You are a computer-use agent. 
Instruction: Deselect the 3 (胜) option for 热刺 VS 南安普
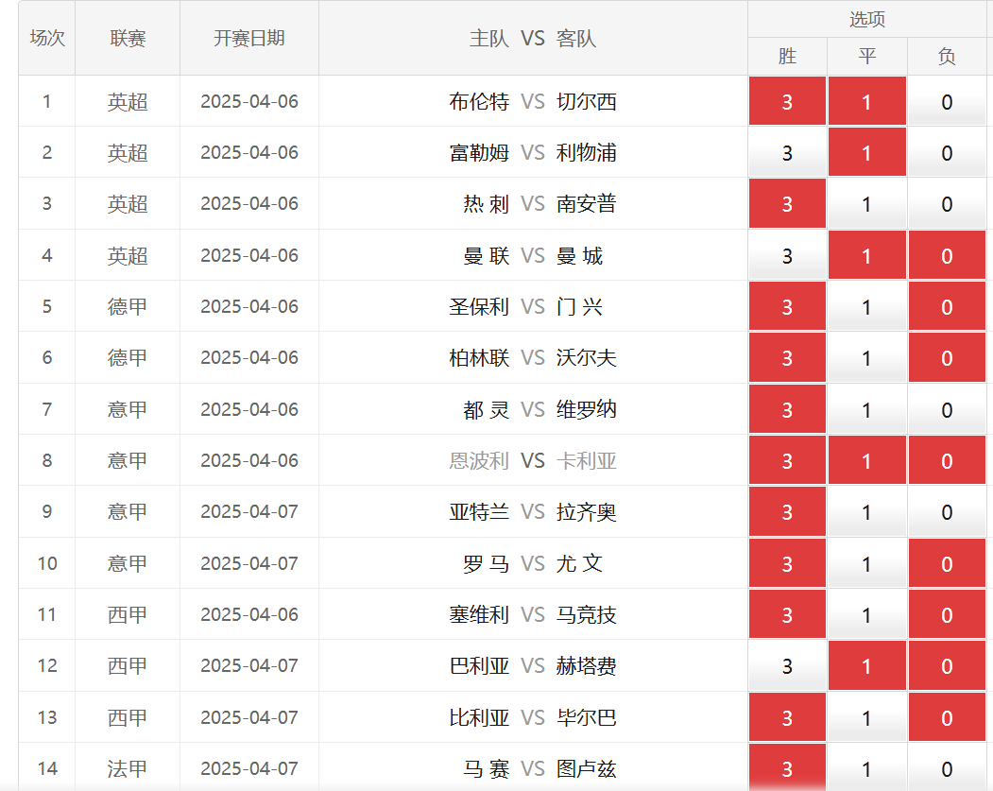click(x=787, y=204)
